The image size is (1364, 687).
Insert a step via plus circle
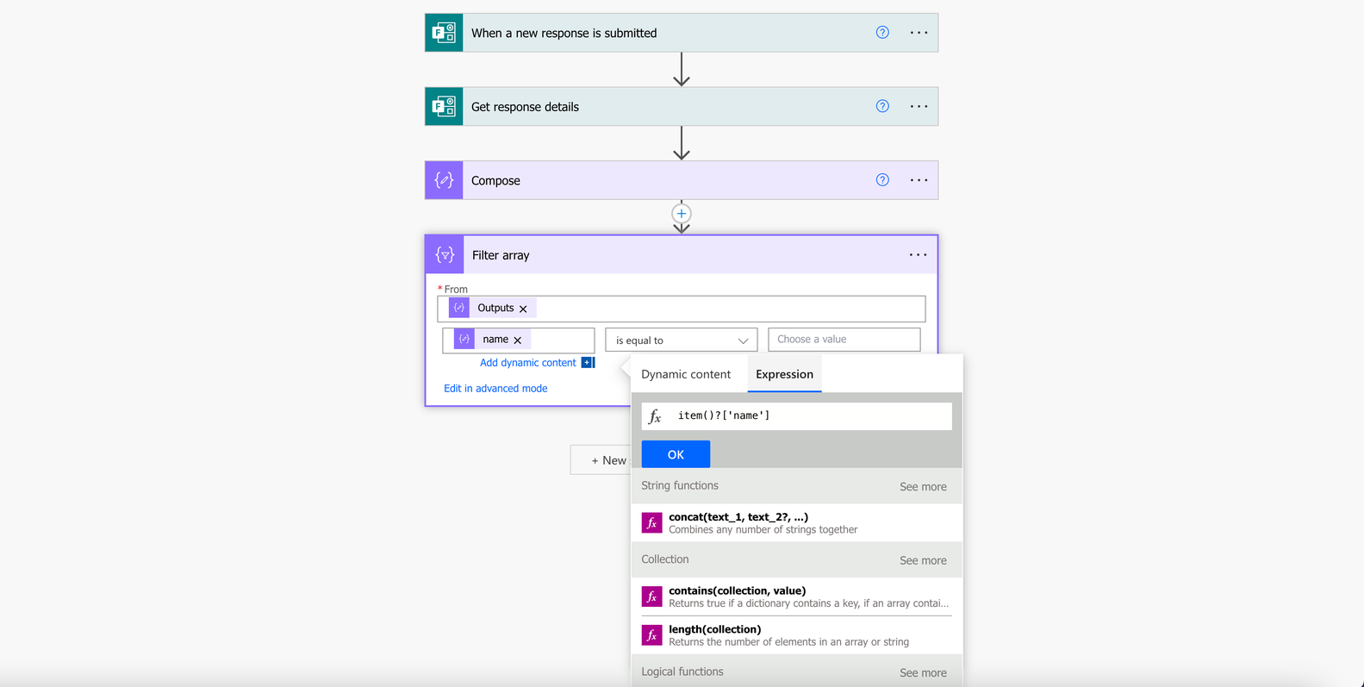pyautogui.click(x=682, y=214)
